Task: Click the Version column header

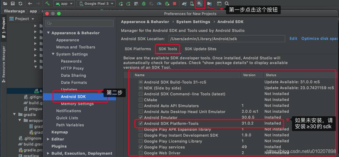Action: tap(249, 75)
